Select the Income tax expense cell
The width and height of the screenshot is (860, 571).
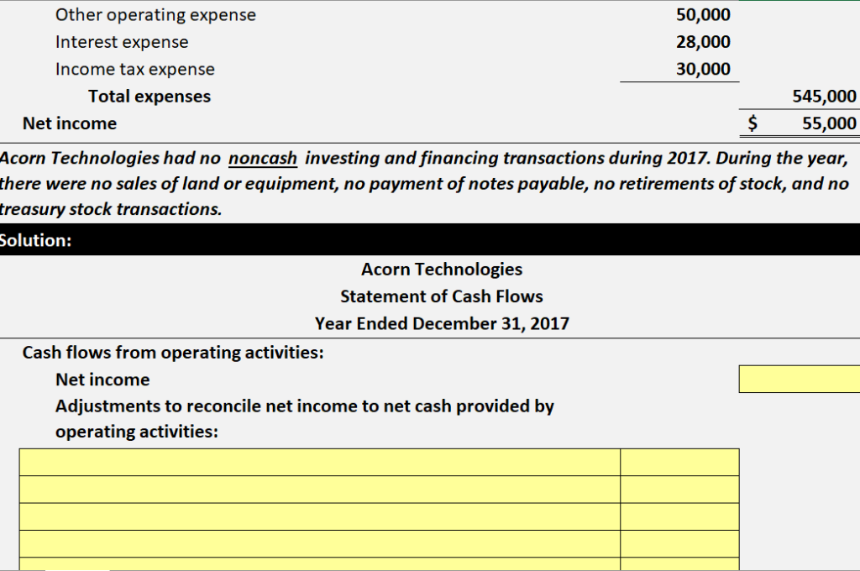(x=134, y=69)
